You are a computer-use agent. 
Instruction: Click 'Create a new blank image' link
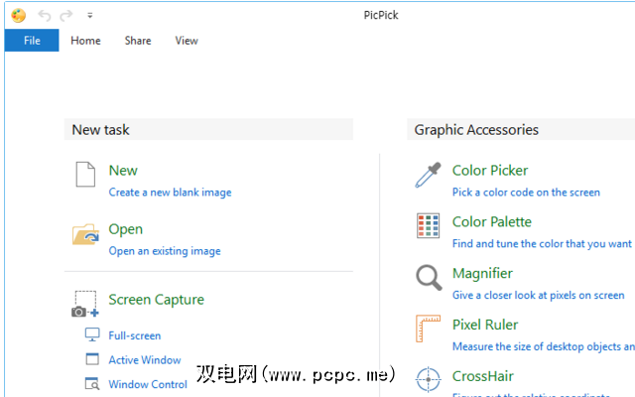170,193
